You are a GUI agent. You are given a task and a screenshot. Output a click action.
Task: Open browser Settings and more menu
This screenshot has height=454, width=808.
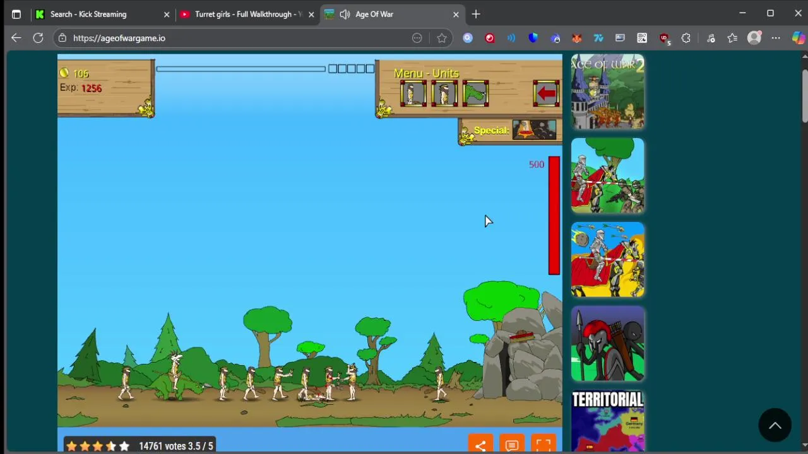tap(776, 38)
